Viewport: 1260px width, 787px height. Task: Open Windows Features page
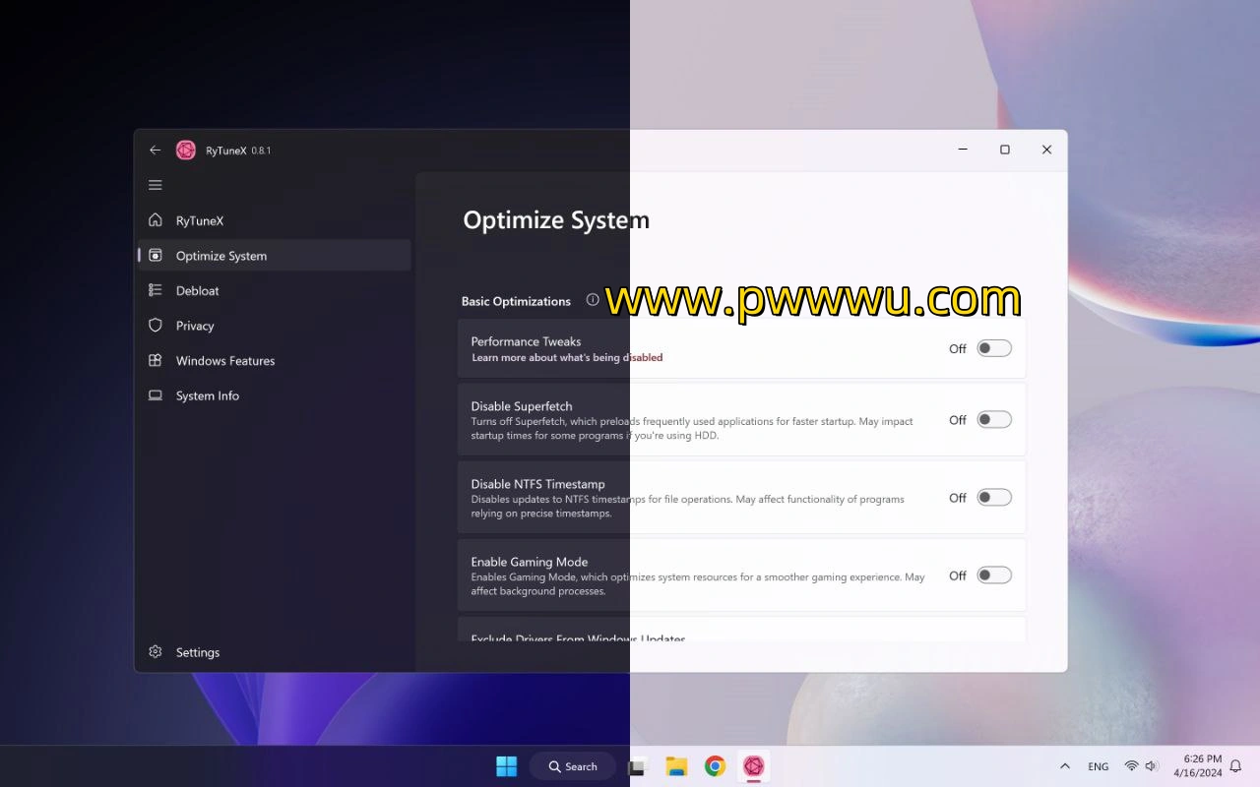pyautogui.click(x=274, y=360)
